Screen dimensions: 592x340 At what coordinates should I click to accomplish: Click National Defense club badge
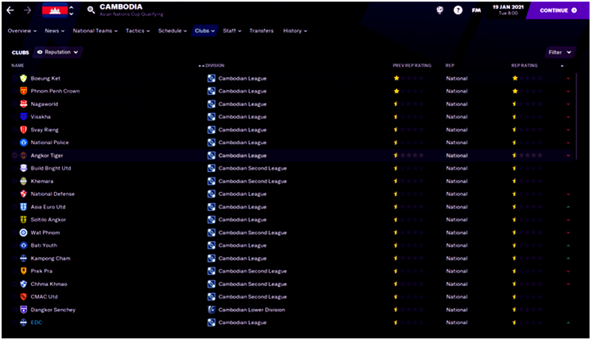pos(23,193)
